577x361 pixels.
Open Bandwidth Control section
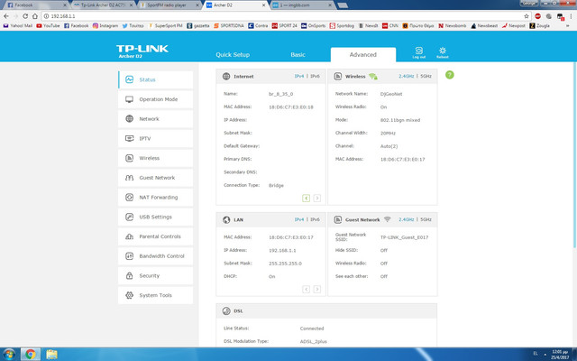coord(155,255)
